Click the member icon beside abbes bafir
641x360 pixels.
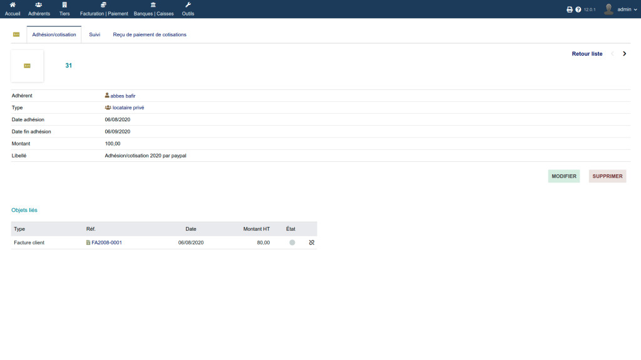(x=107, y=96)
